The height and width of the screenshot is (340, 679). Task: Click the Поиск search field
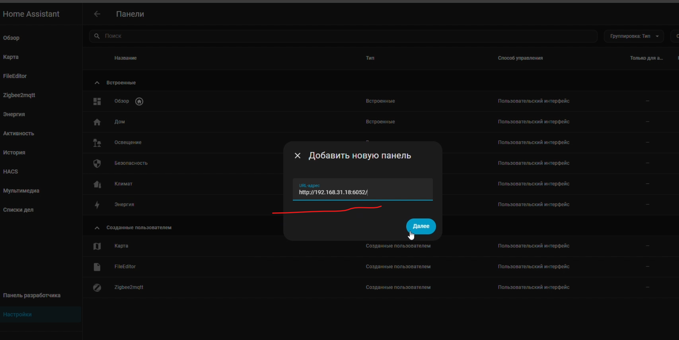pyautogui.click(x=343, y=36)
